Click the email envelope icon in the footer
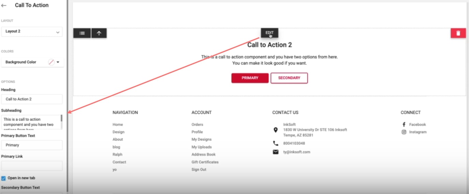Screen dimensions: 469x194 click(x=276, y=152)
